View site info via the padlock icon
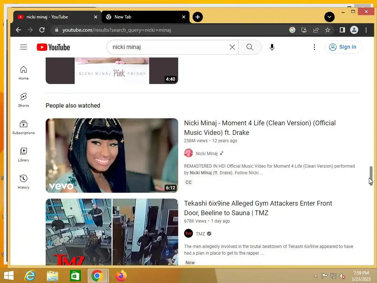The image size is (377, 283). click(56, 30)
